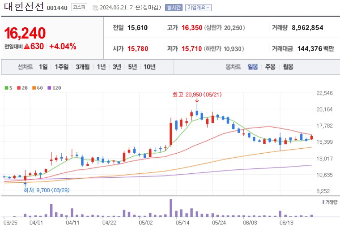
Task: Click the 05/14 date axis label
Action: click(x=182, y=223)
